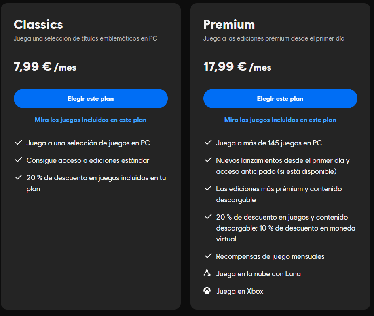
Task: Click the 'Juega en Xbox' text
Action: click(x=240, y=291)
